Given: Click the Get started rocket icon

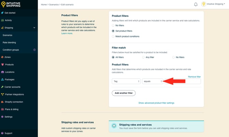Looking at the screenshot, I should tap(3, 13).
